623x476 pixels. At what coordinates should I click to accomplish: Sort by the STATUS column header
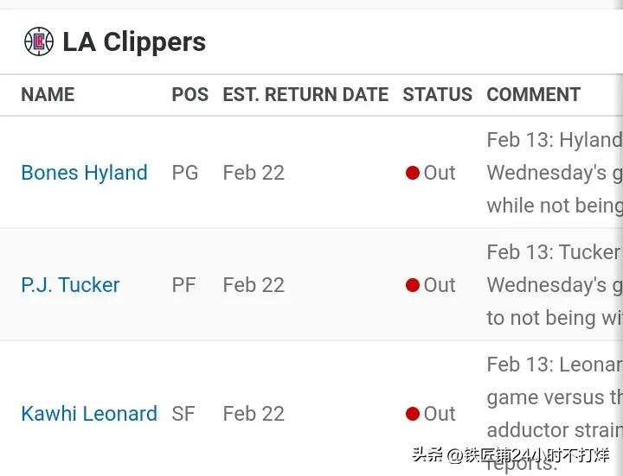pos(438,95)
